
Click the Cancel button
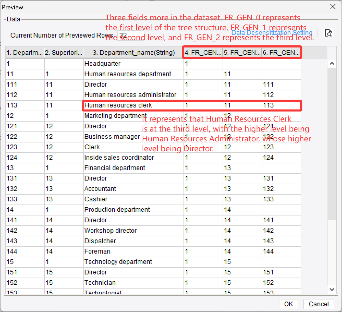(x=319, y=304)
